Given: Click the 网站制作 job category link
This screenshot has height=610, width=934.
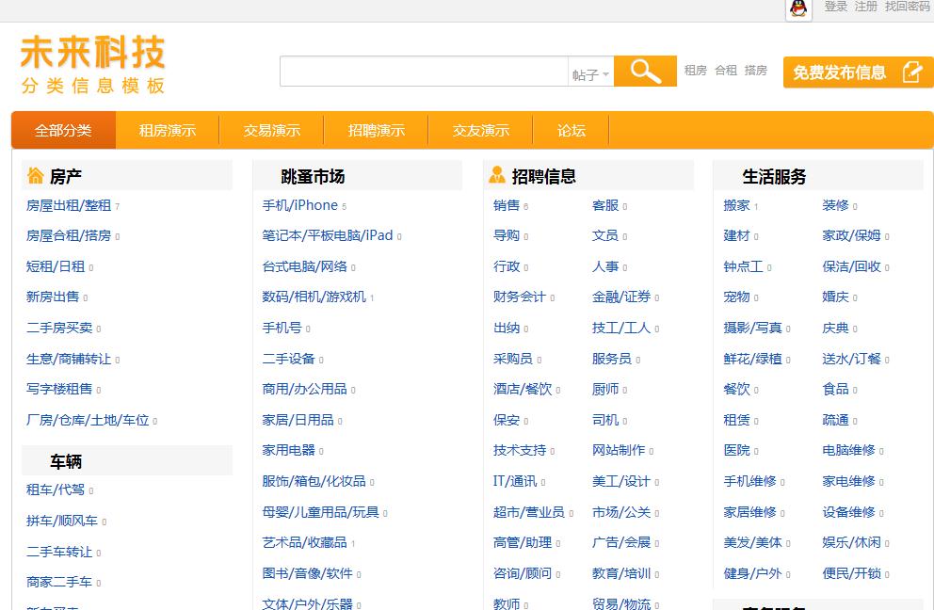Looking at the screenshot, I should pos(619,451).
